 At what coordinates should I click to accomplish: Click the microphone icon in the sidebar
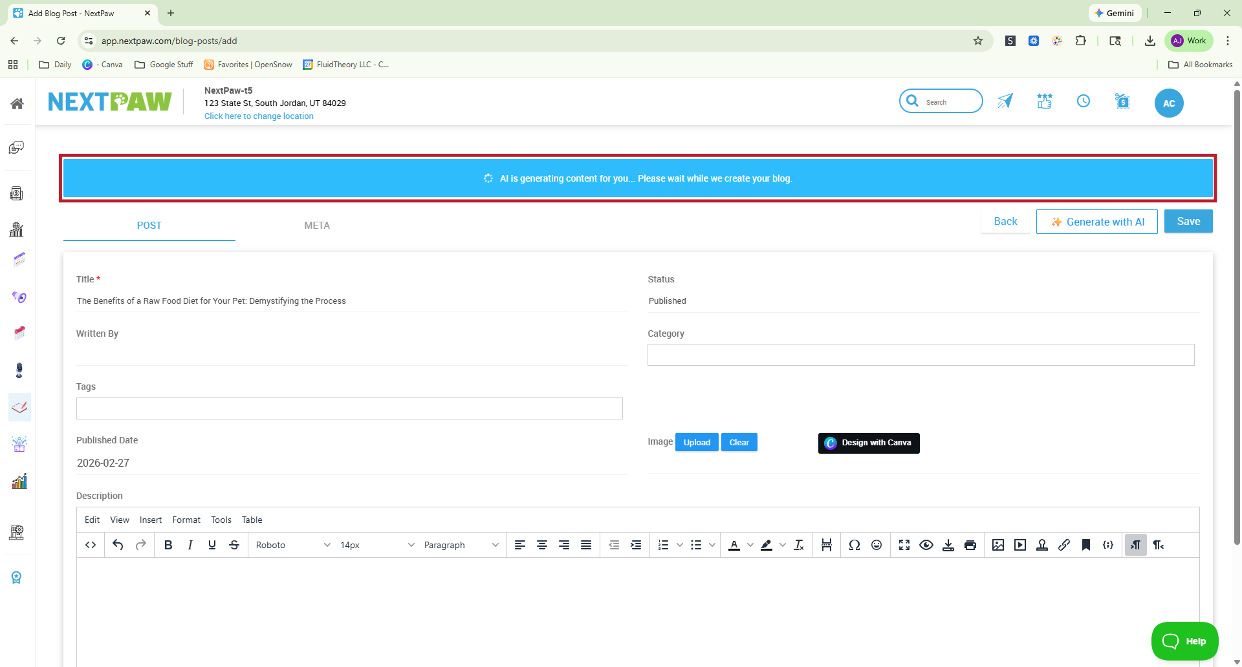point(17,370)
